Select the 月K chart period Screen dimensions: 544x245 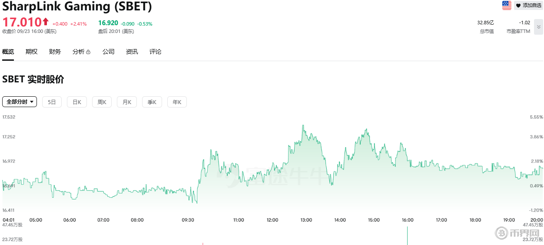coord(127,102)
